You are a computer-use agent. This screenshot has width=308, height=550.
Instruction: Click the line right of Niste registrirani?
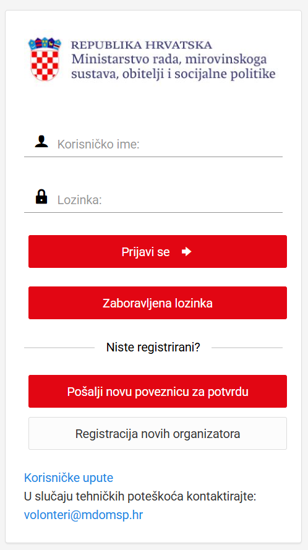click(247, 348)
